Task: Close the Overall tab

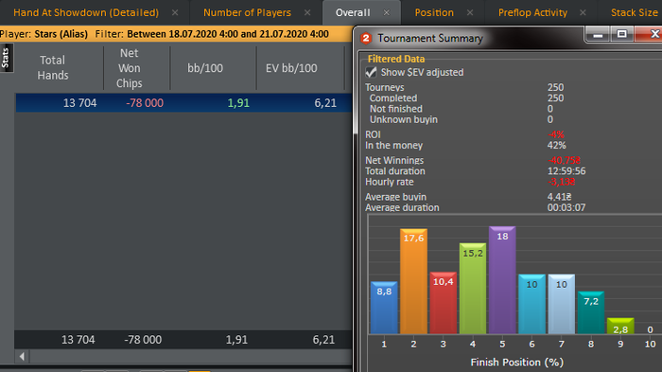Action: pos(386,12)
